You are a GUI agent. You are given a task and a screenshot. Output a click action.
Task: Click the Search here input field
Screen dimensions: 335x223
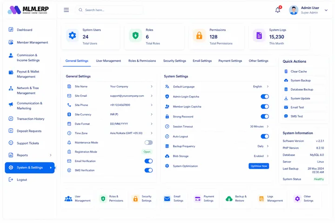pos(109,10)
